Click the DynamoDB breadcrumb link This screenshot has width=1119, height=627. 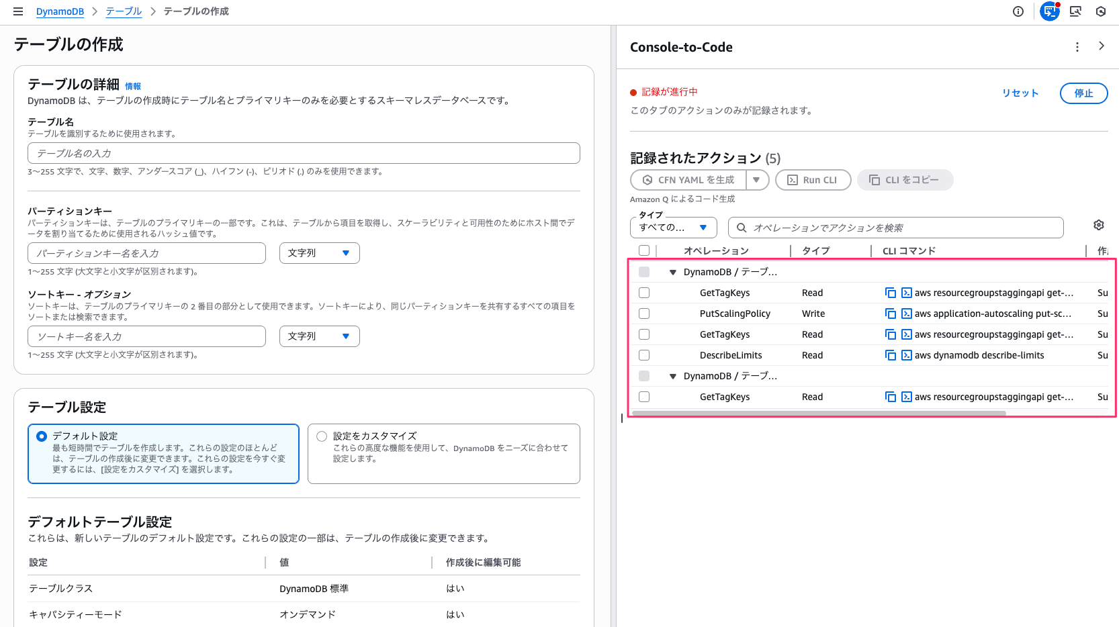click(x=60, y=11)
